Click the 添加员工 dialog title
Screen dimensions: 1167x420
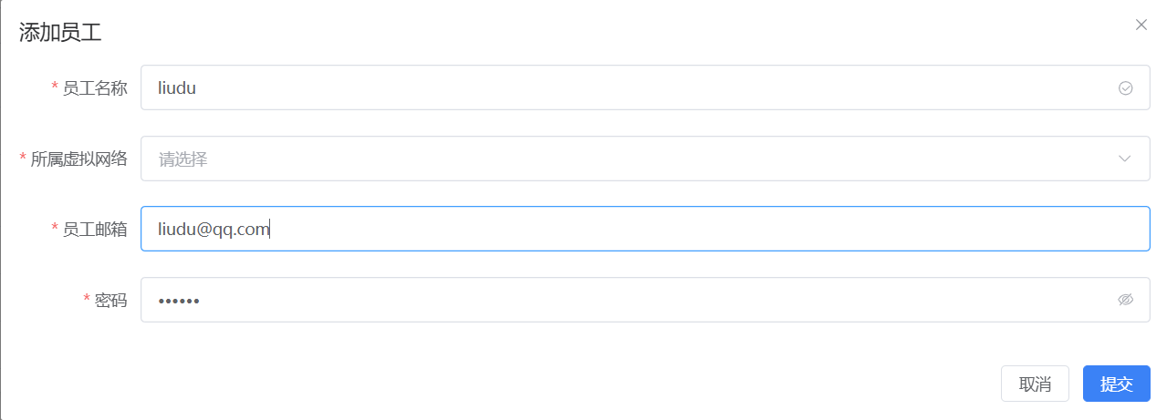coord(60,34)
